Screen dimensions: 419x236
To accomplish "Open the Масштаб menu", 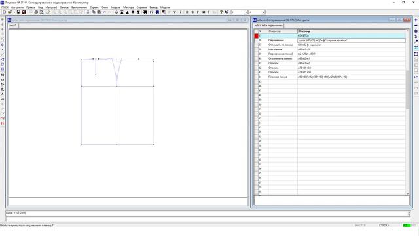I will pyautogui.click(x=51, y=7).
